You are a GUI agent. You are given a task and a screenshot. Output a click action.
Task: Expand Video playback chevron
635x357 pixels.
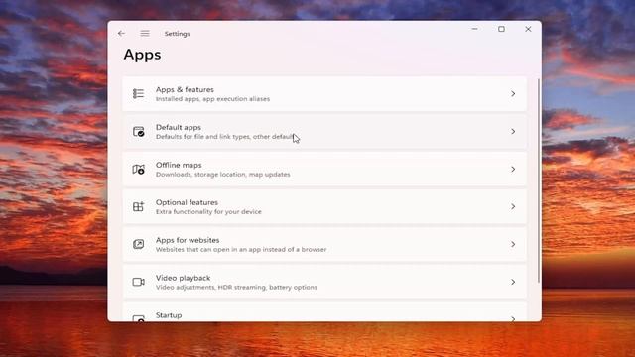[513, 282]
